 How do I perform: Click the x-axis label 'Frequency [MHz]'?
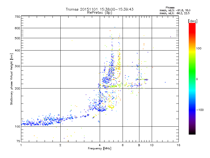(99, 149)
